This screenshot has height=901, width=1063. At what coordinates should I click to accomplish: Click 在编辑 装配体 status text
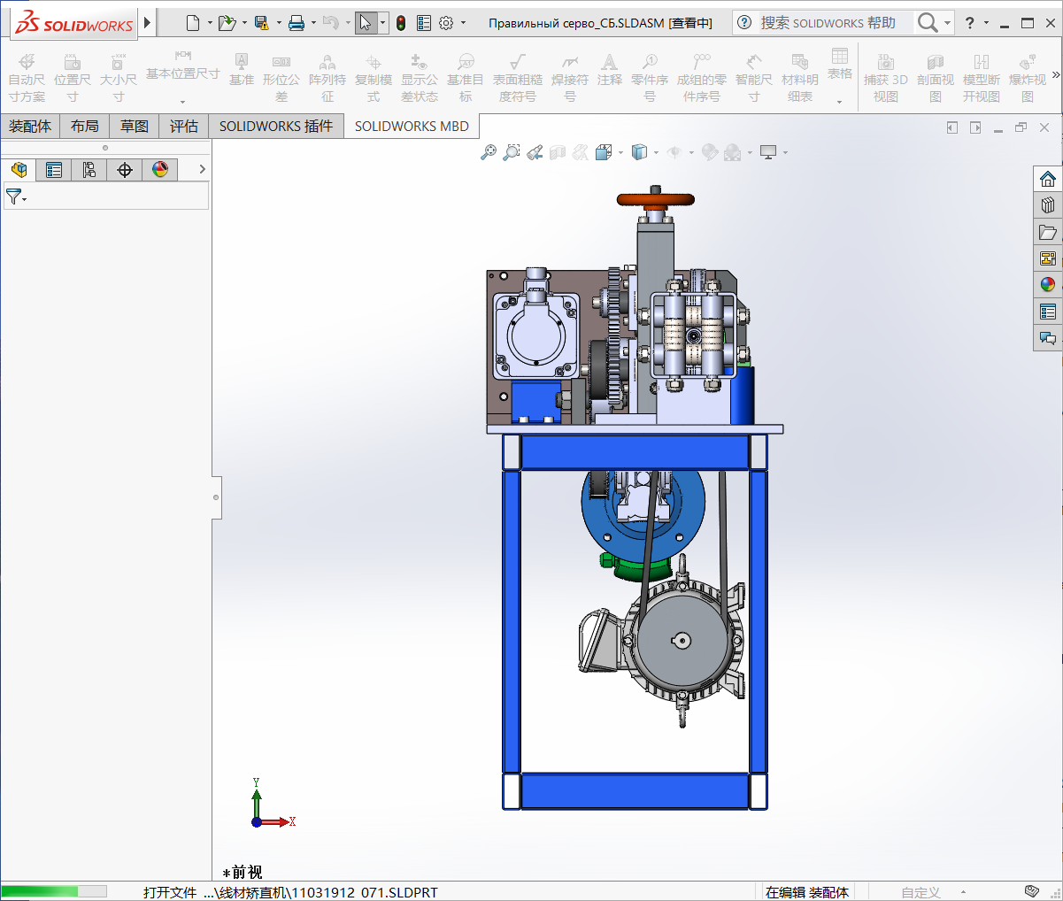[x=806, y=892]
